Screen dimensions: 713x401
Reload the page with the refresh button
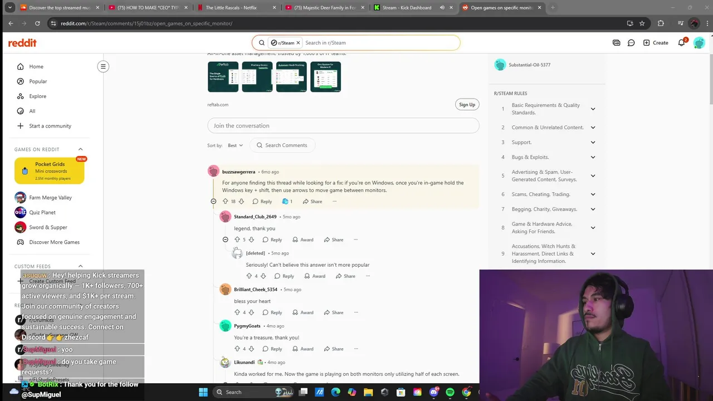[37, 23]
